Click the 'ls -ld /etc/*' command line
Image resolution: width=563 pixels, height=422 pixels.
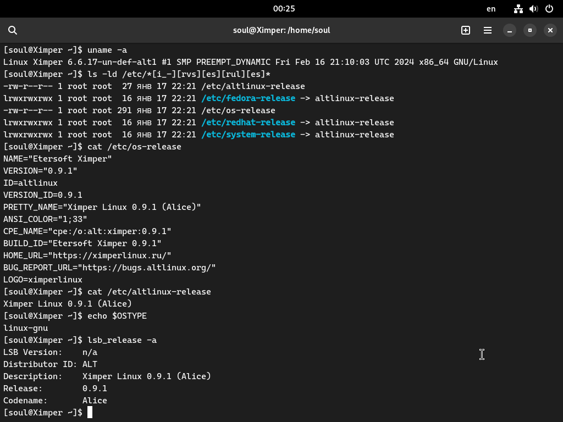[x=179, y=74]
